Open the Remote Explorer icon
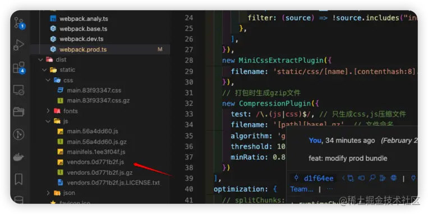The width and height of the screenshot is (428, 214). 19,90
